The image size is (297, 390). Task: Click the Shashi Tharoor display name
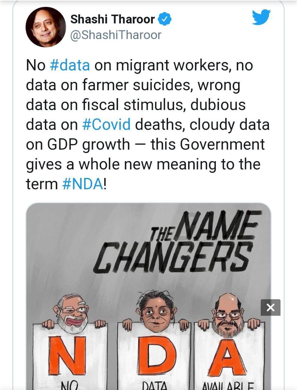click(113, 19)
